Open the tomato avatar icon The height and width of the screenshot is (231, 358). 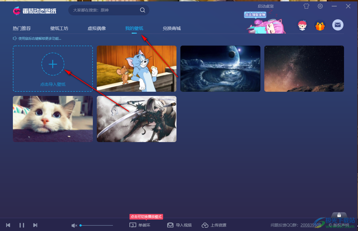302,25
